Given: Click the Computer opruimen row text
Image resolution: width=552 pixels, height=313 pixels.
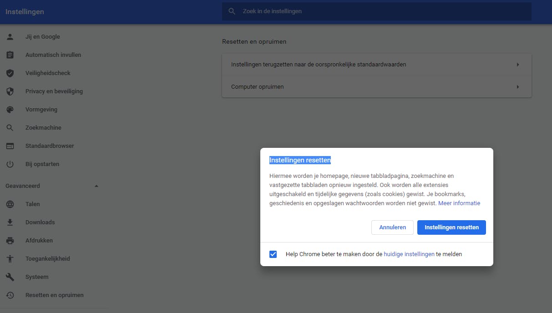Looking at the screenshot, I should pos(258,87).
